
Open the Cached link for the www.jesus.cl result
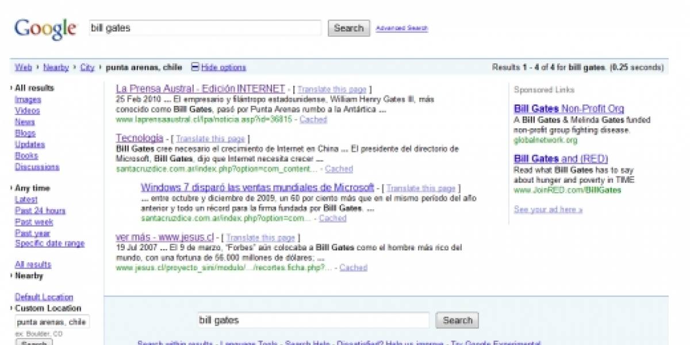click(x=354, y=267)
